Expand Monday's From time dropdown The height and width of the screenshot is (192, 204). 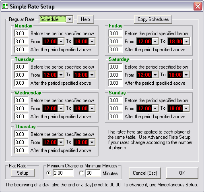(x=61, y=41)
